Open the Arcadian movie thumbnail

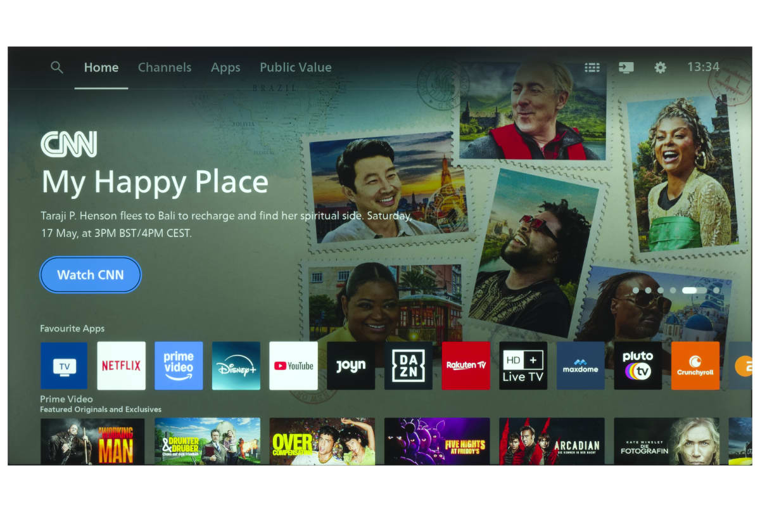coord(552,441)
